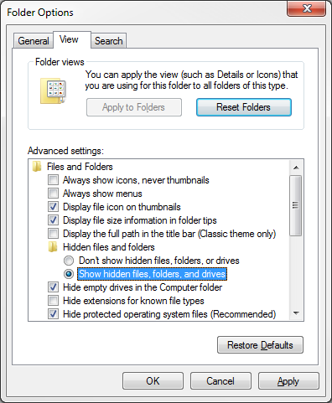332x403 pixels.
Task: Click the Hidden files and folders icon
Action: [53, 247]
